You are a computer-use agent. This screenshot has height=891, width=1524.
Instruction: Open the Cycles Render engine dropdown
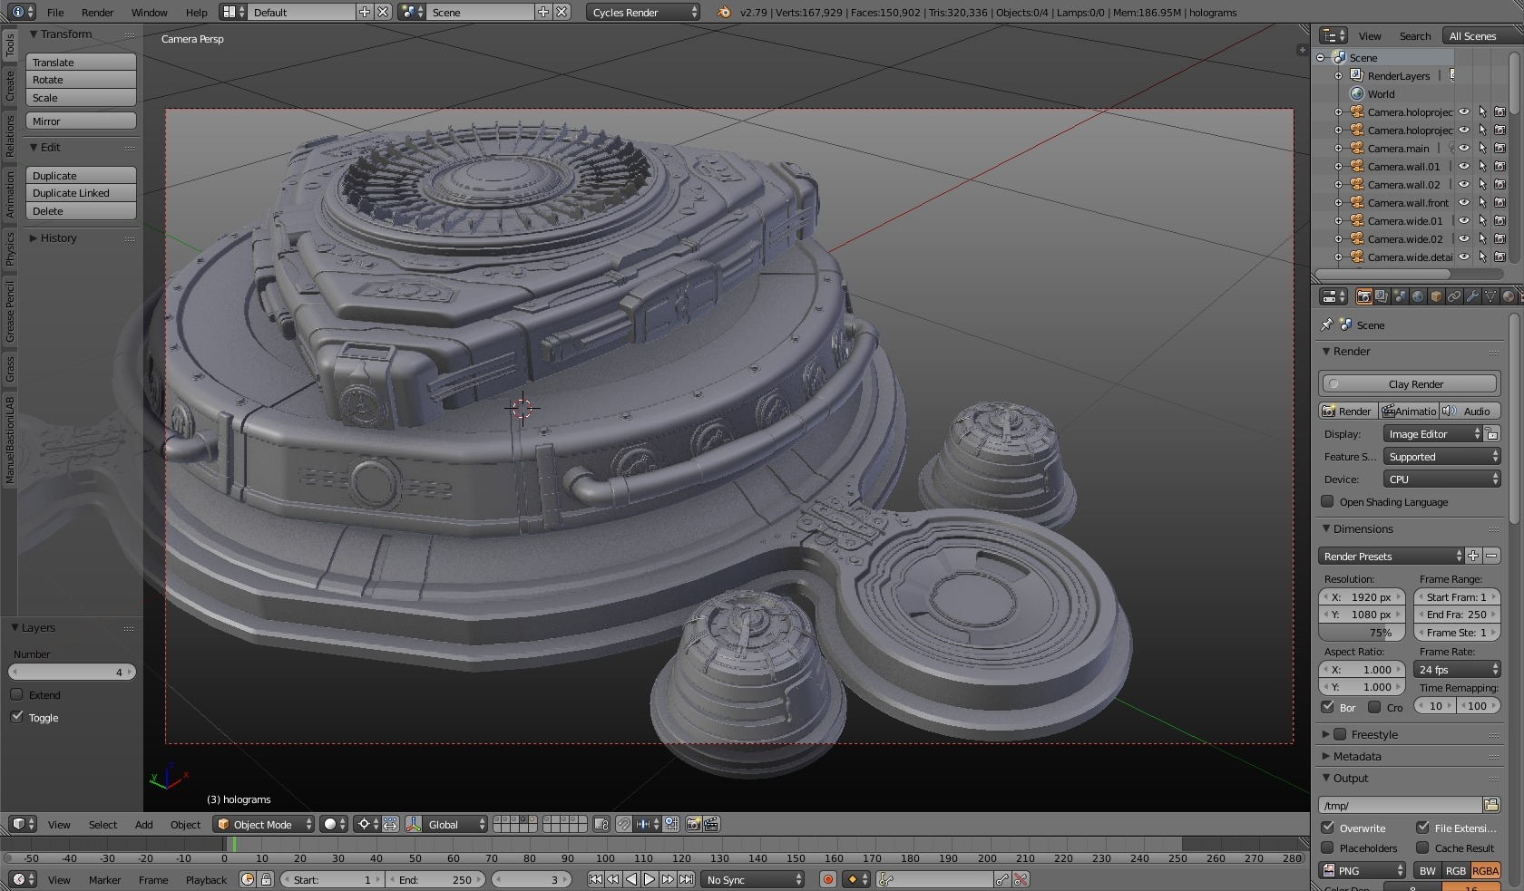(x=643, y=12)
